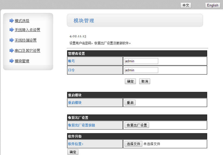This screenshot has width=223, height=155.
Task: Click the arrow icon next to 串口及其它设置
Action: pos(11,51)
